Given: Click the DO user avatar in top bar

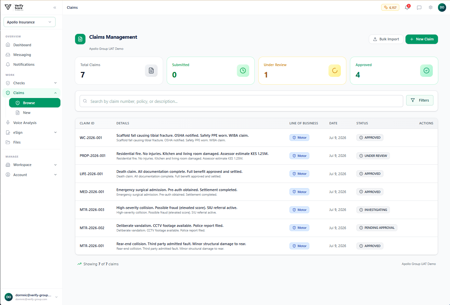Looking at the screenshot, I should pos(442,7).
